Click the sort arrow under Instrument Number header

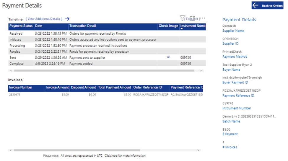[182, 29]
